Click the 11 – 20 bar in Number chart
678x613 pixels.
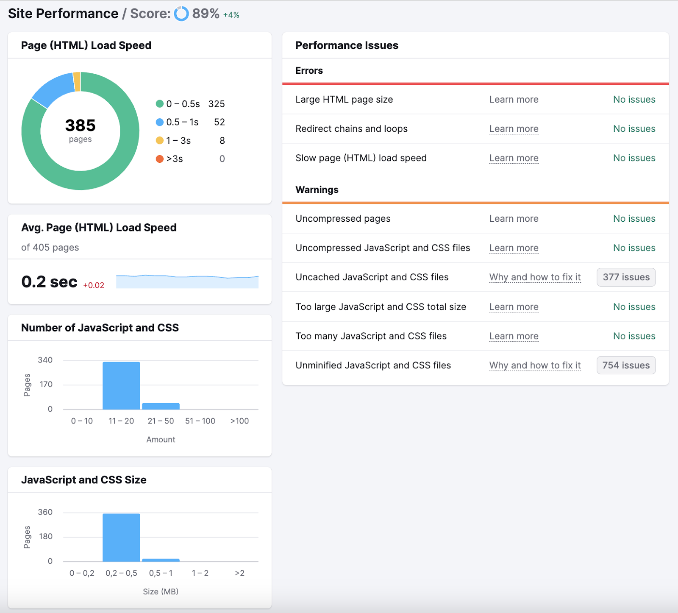[121, 386]
